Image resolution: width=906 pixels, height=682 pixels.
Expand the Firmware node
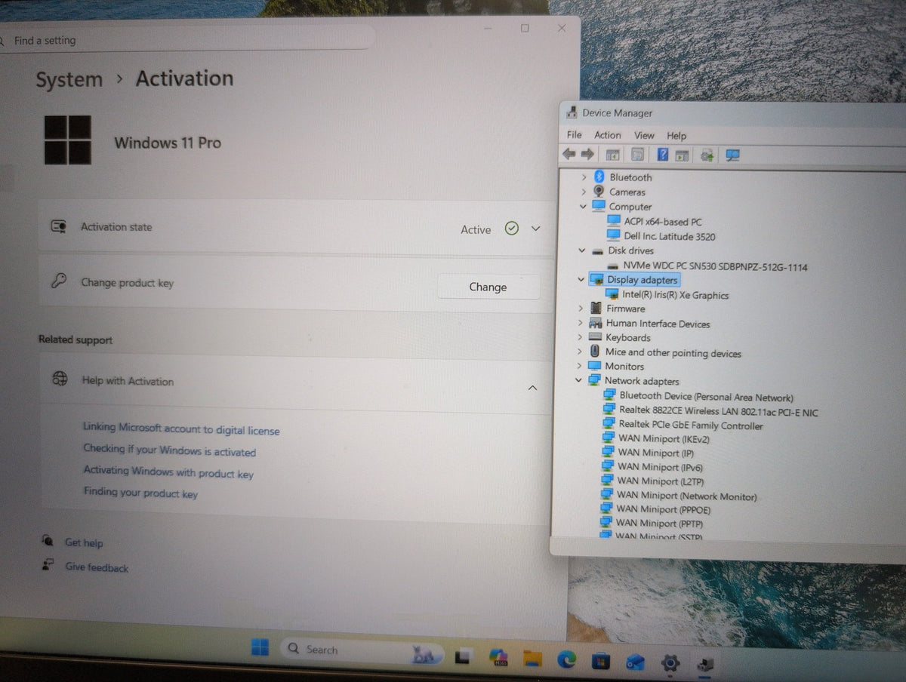coord(580,309)
